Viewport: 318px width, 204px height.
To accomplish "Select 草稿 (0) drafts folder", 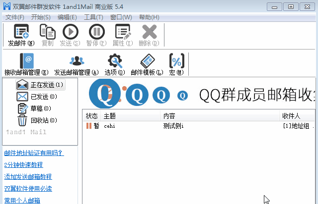I will (34, 108).
